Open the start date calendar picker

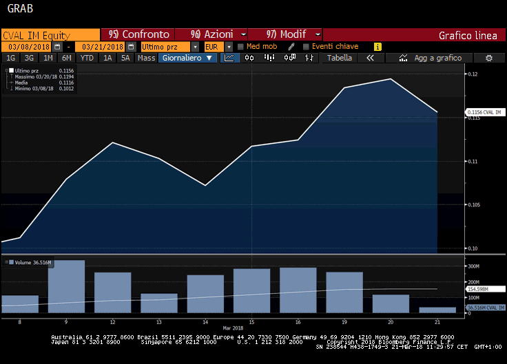coord(57,47)
